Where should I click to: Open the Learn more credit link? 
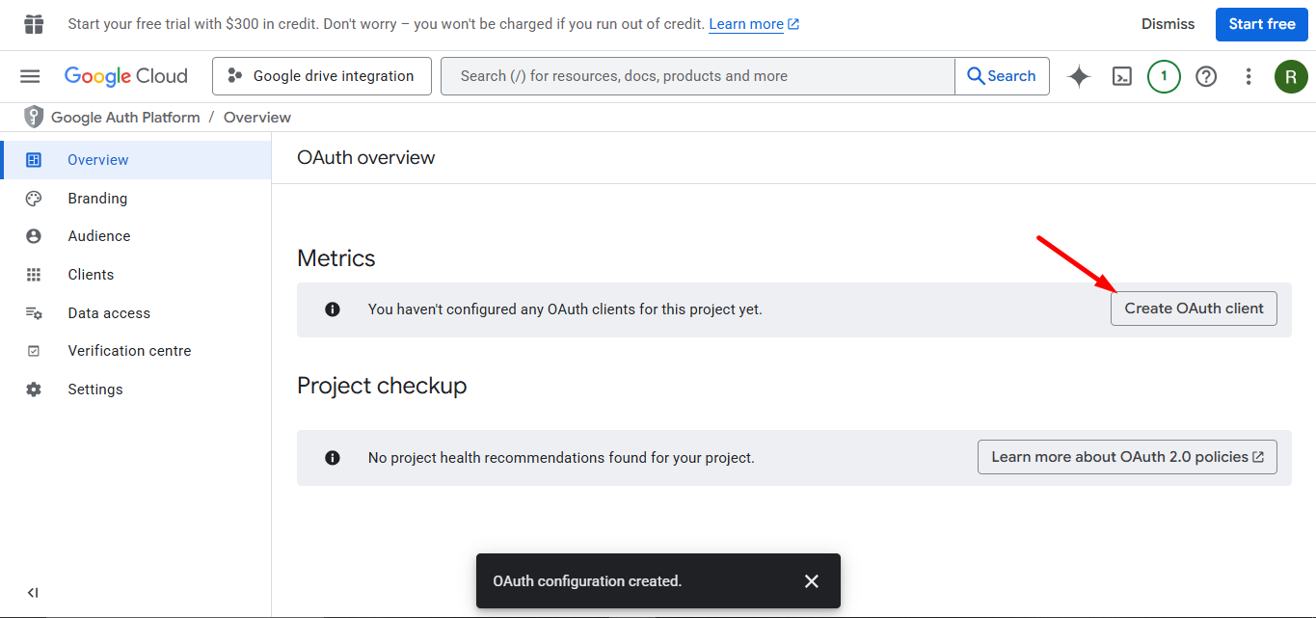click(x=746, y=23)
